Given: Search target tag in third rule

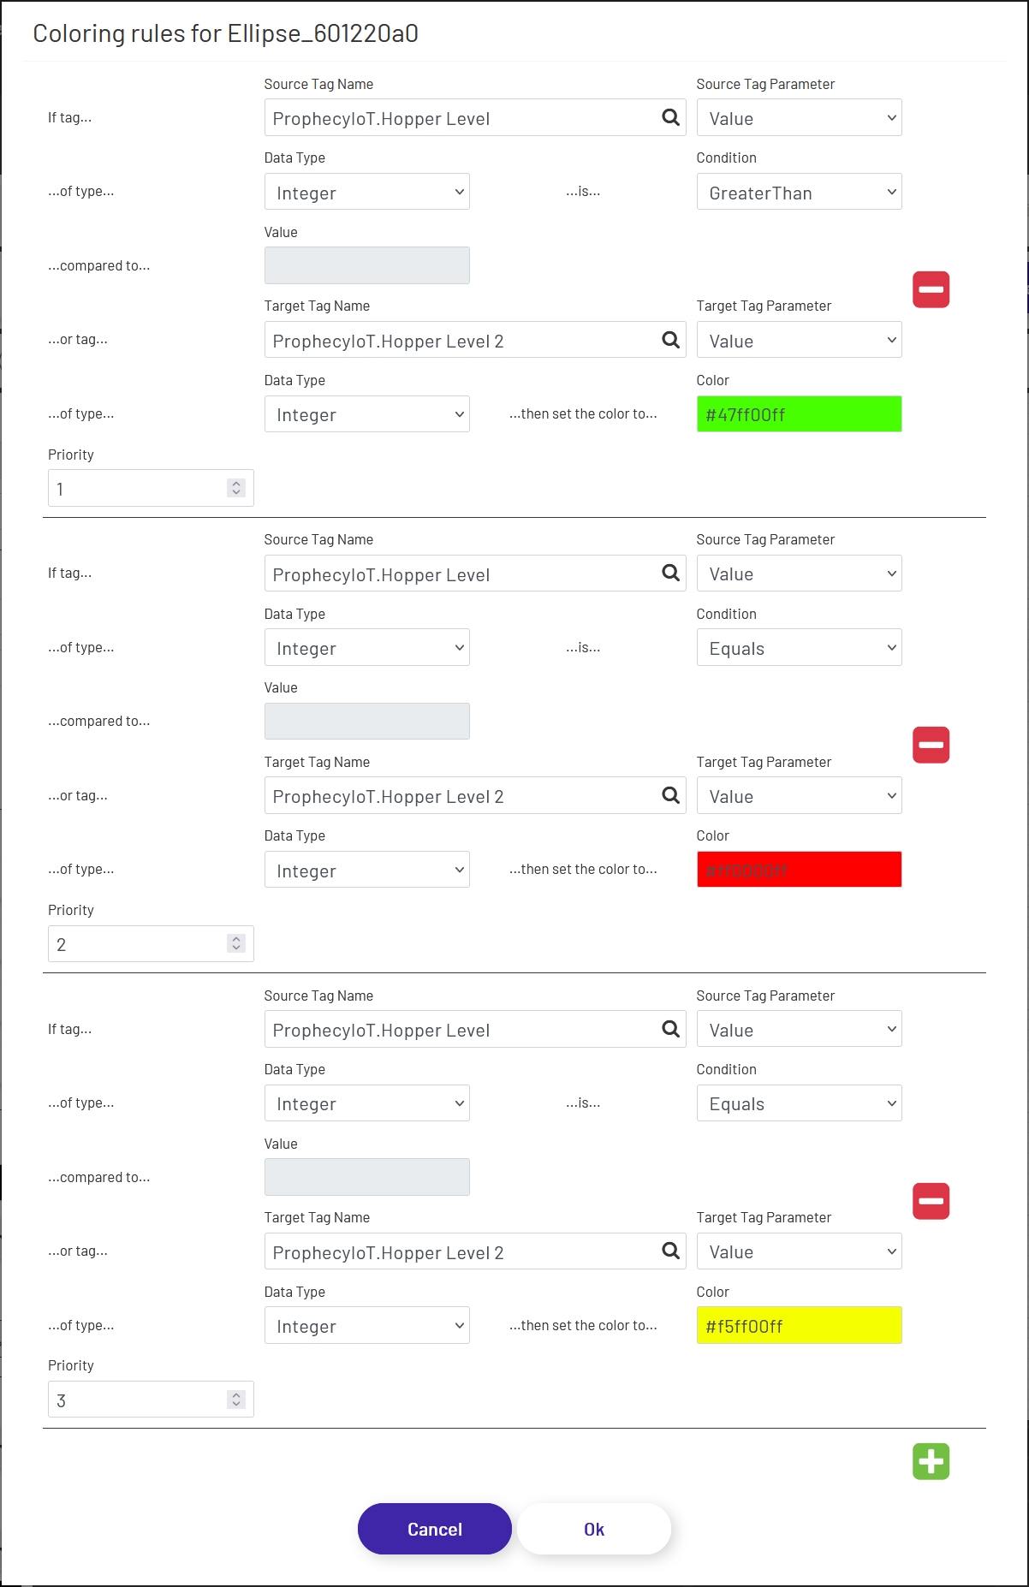Looking at the screenshot, I should pyautogui.click(x=670, y=1251).
